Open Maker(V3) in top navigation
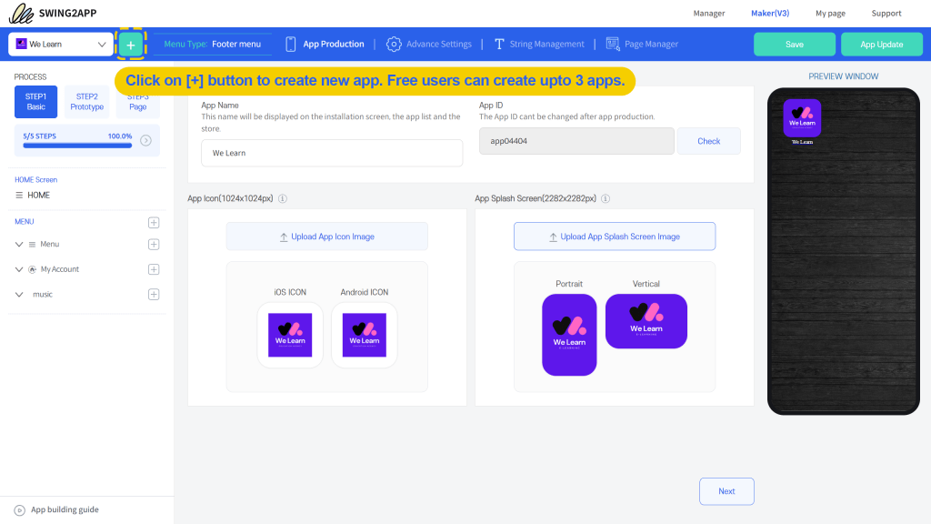 point(770,13)
